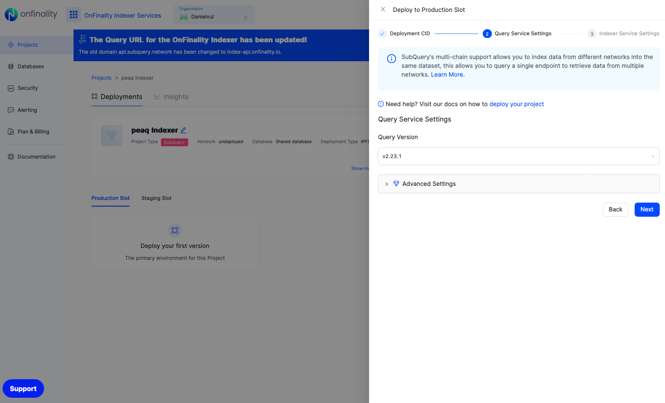Viewport: 665px width, 403px height.
Task: Select the Databases sidebar icon
Action: pyautogui.click(x=31, y=66)
